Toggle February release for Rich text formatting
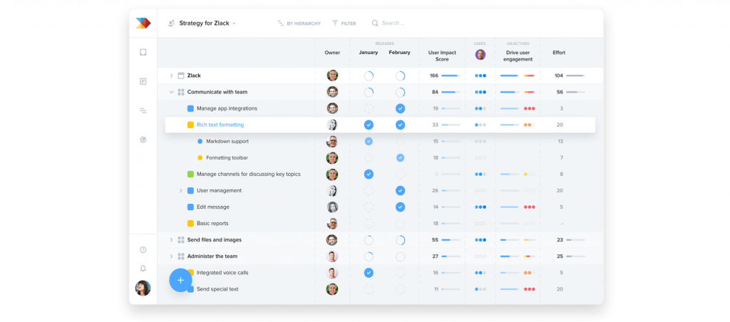Viewport: 730px width, 322px height. tap(400, 125)
